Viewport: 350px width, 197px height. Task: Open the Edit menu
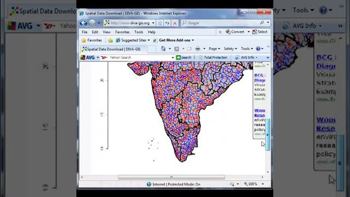tap(95, 32)
